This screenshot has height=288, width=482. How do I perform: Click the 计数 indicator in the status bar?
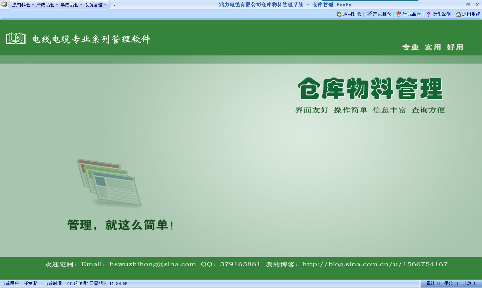click(469, 283)
